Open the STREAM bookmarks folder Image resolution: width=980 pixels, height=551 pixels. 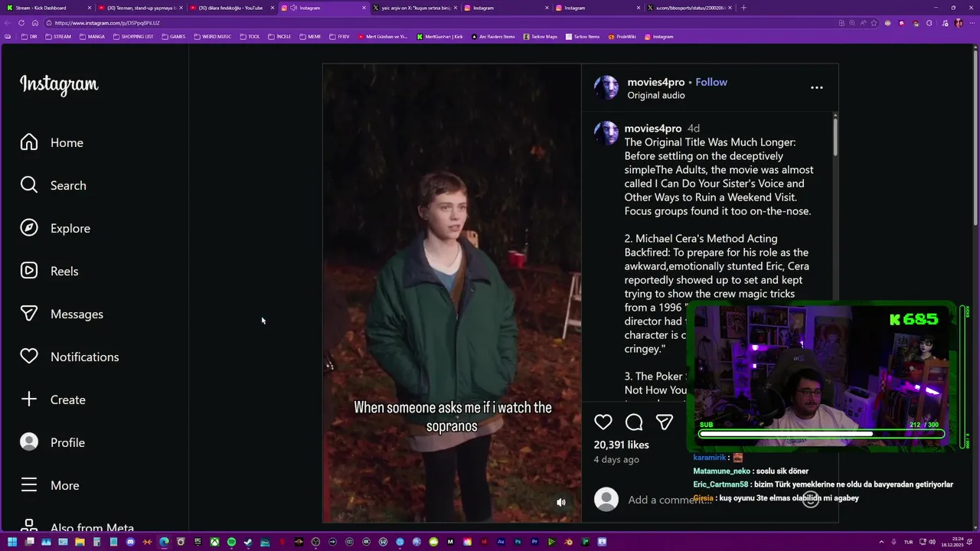click(57, 37)
